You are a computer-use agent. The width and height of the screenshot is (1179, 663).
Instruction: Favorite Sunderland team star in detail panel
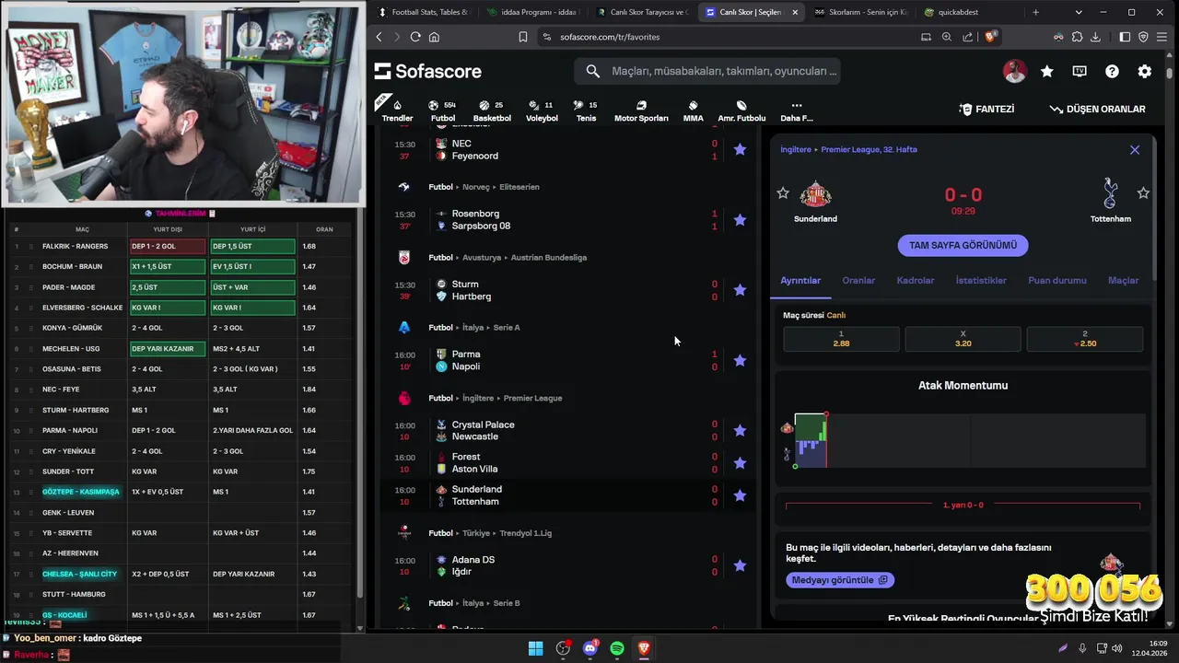pyautogui.click(x=783, y=192)
